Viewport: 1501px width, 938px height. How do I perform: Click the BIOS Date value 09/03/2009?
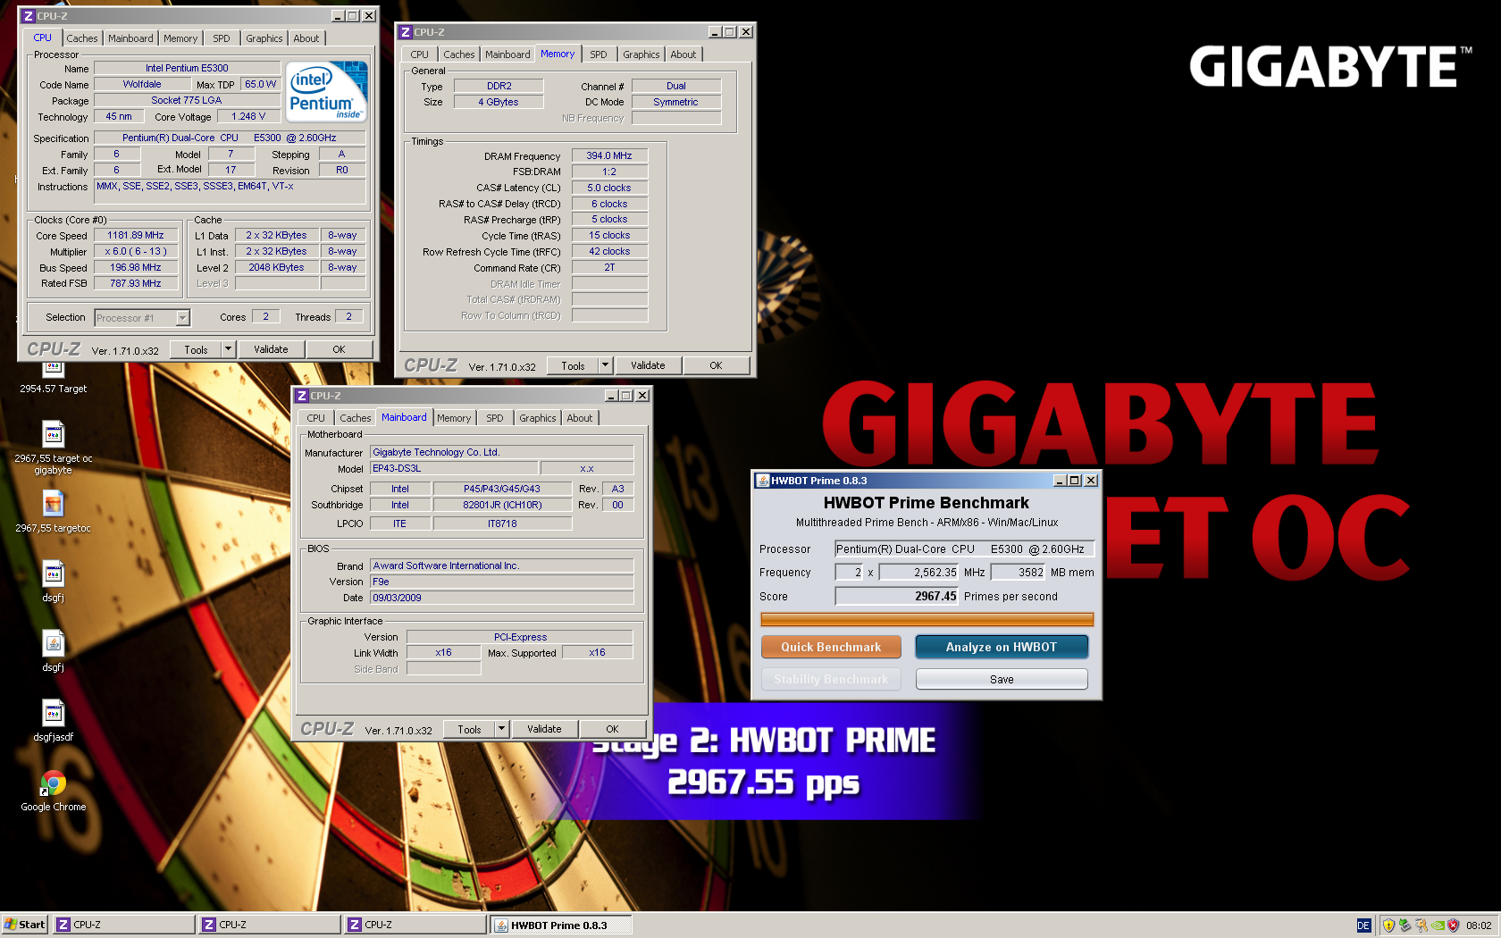pos(502,598)
